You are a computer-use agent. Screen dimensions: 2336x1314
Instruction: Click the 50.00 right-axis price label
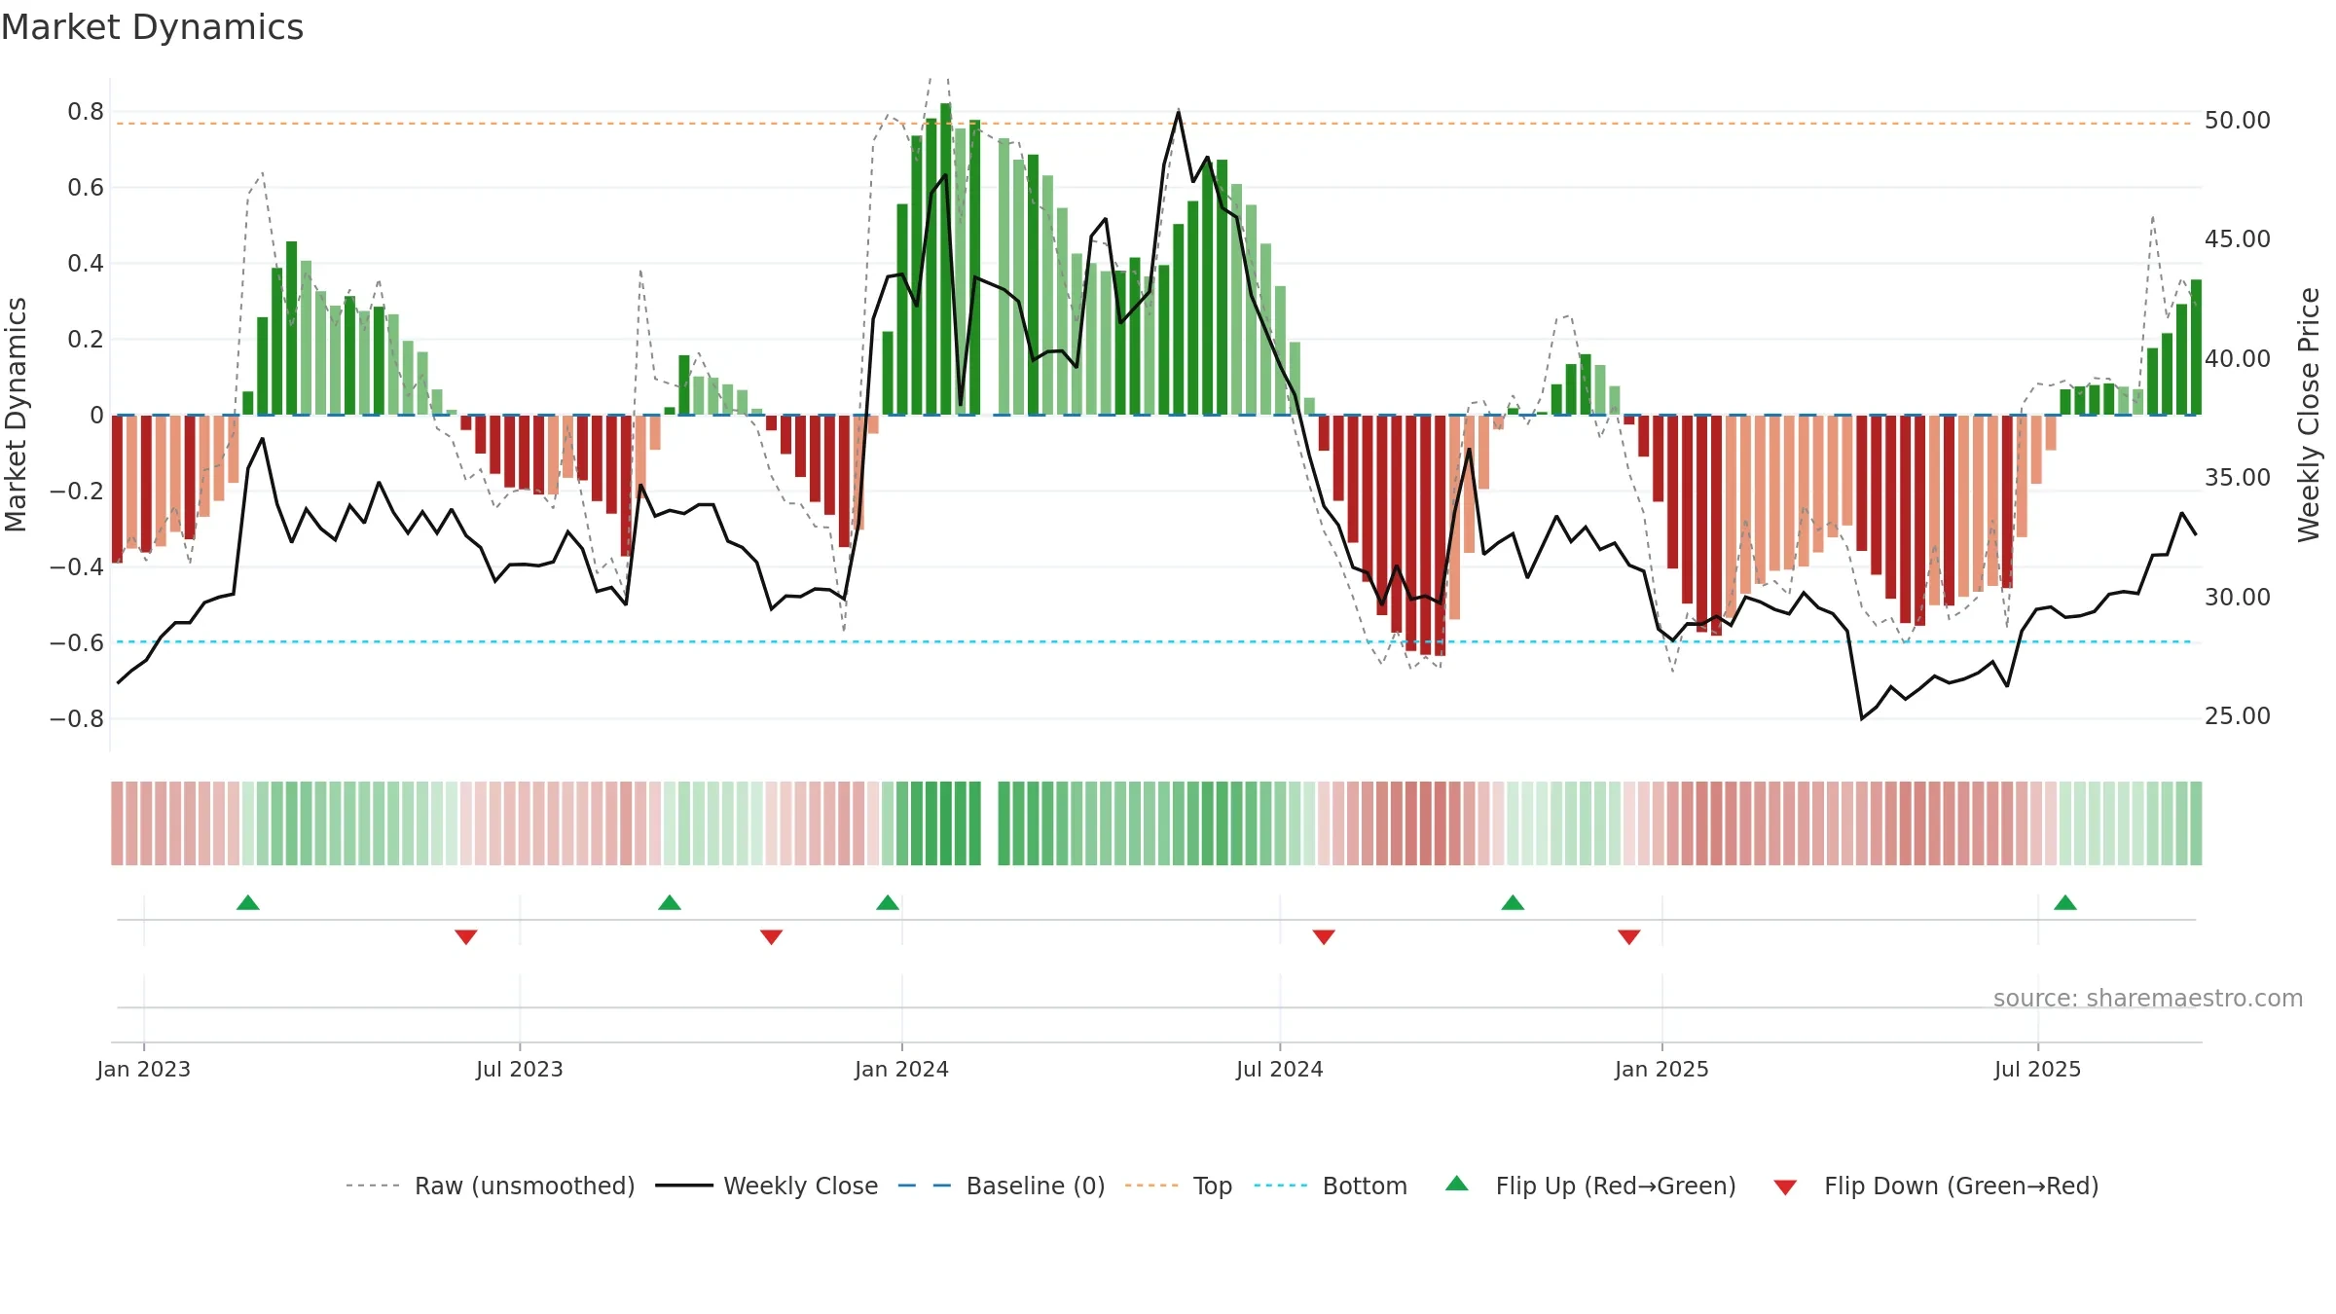coord(2238,121)
